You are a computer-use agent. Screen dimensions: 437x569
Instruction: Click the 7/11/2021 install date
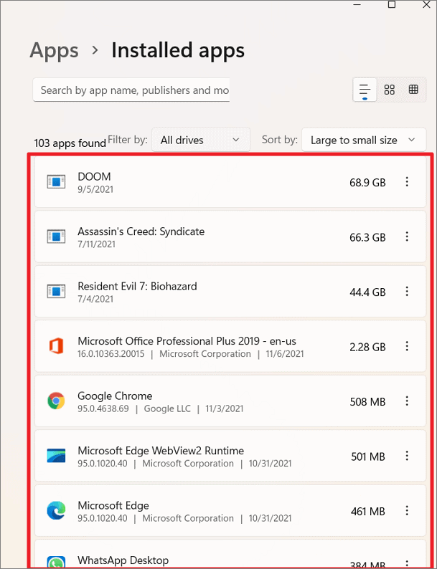coord(97,244)
